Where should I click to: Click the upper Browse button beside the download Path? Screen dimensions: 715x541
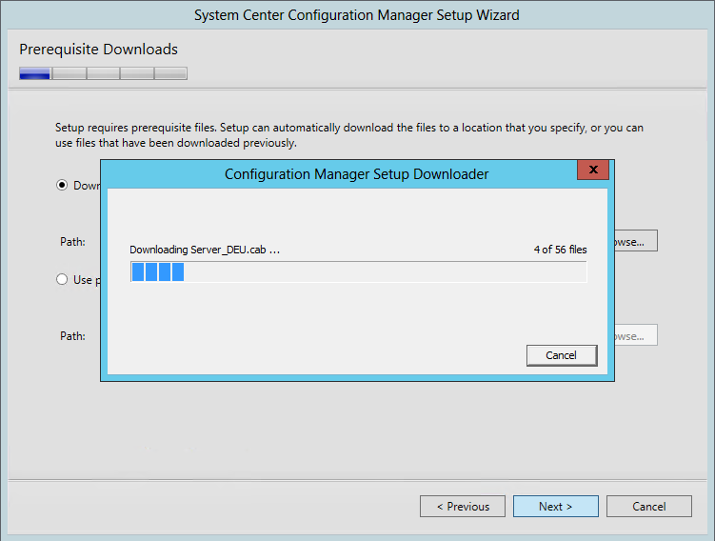pyautogui.click(x=636, y=241)
